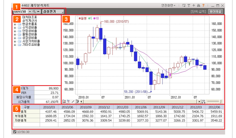This screenshot has width=236, height=138.
Task: Select the 수익성비율 tree label
Action: (x=30, y=27)
